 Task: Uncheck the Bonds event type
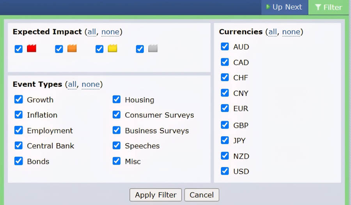[19, 161]
